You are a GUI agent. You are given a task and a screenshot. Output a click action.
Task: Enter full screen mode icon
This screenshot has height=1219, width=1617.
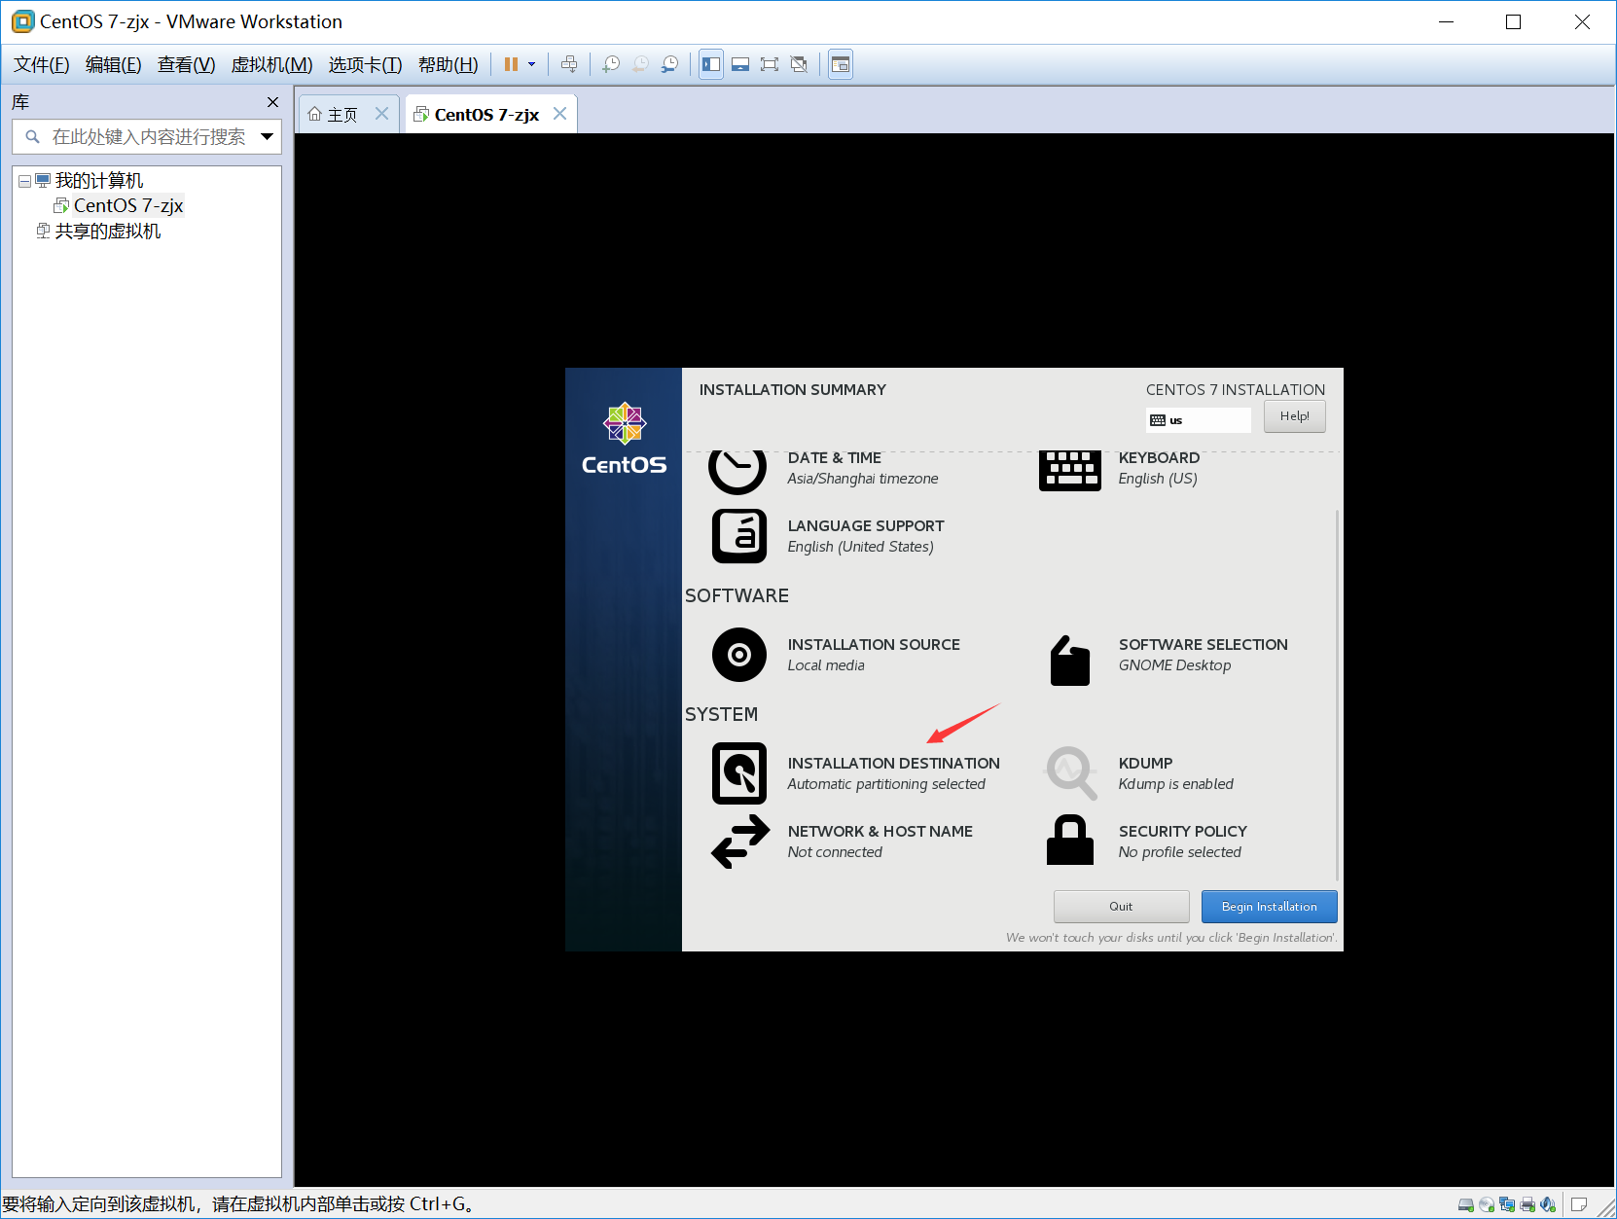[x=770, y=65]
